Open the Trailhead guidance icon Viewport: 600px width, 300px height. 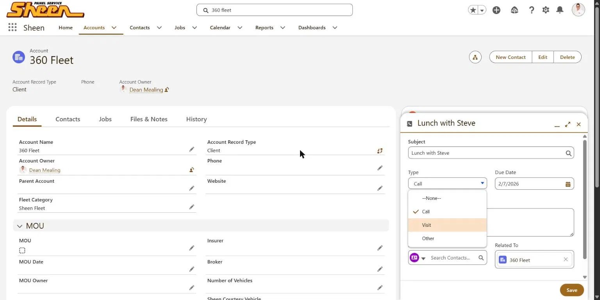514,10
